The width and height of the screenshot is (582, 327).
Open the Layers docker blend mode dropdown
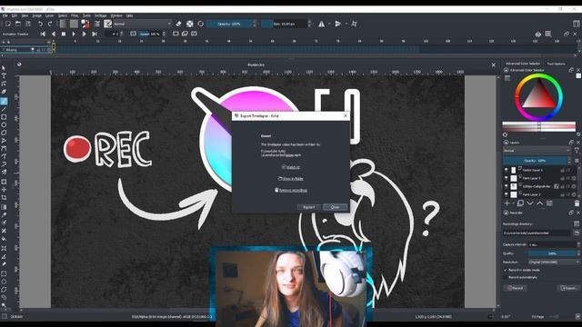[537, 151]
